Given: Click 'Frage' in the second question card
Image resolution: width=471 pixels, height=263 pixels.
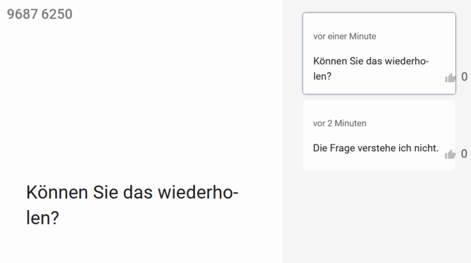Looking at the screenshot, I should pos(342,148).
